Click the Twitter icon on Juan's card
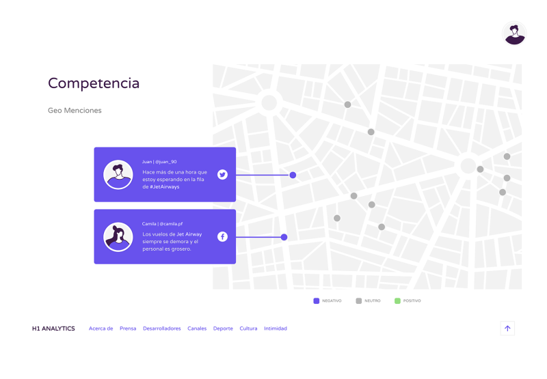Viewport: 547px width, 379px height. click(222, 175)
